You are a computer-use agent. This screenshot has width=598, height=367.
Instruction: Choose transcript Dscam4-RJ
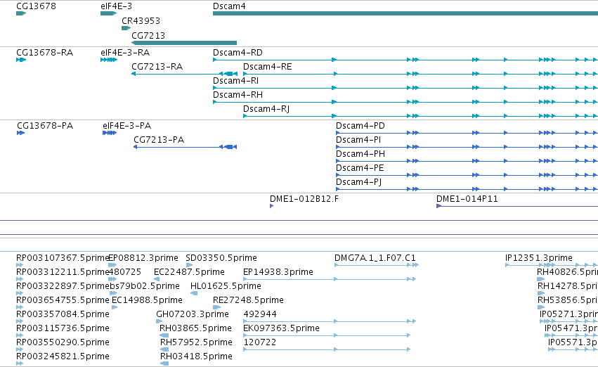pyautogui.click(x=266, y=109)
